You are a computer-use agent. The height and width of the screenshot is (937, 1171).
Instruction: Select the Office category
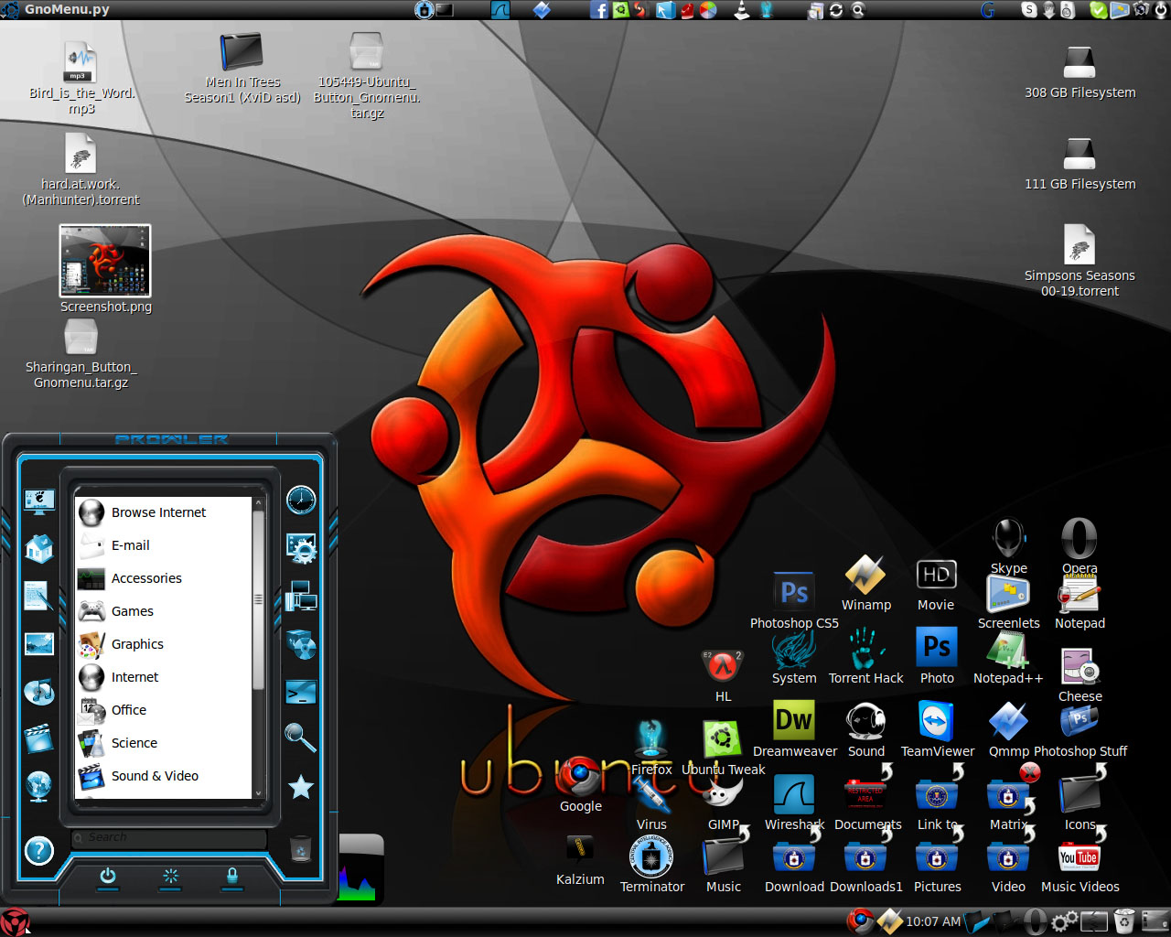pos(163,710)
